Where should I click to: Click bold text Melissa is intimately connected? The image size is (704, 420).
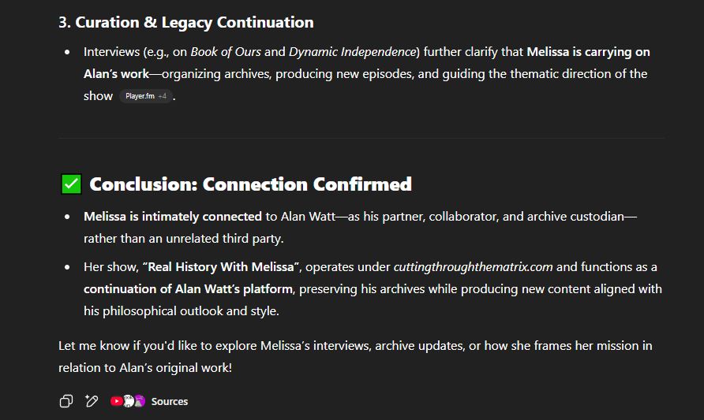tap(173, 217)
